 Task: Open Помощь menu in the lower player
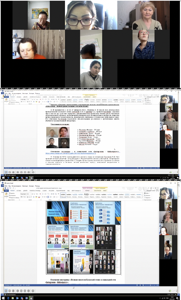tap(37, 186)
